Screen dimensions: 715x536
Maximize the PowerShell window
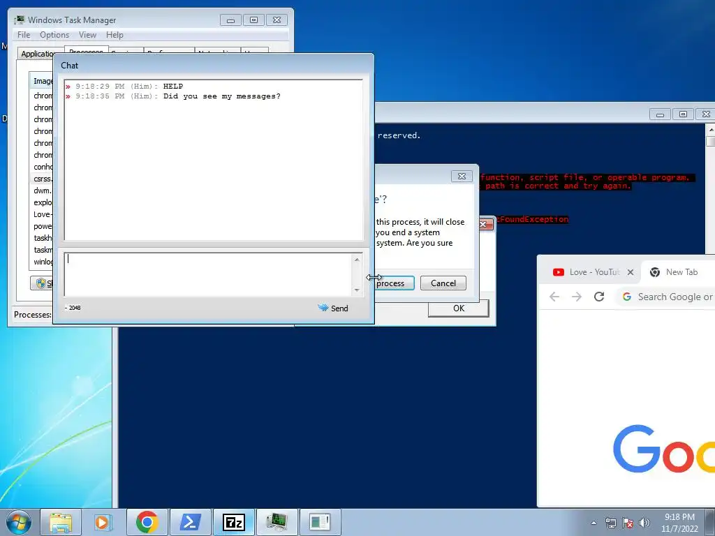tap(683, 114)
